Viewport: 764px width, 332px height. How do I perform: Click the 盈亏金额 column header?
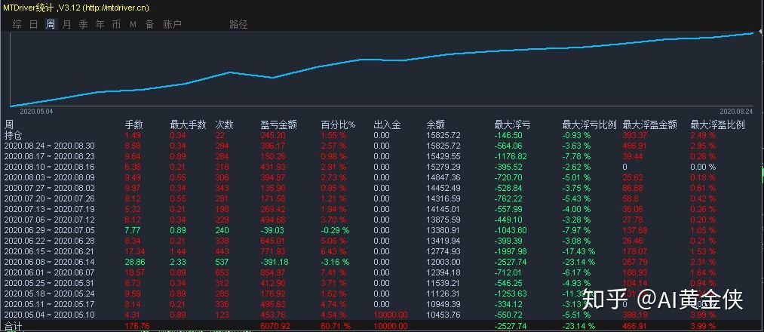[x=279, y=124]
